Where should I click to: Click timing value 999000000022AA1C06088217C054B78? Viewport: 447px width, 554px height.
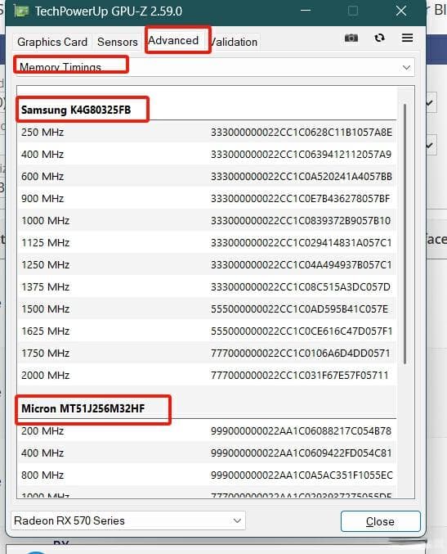(301, 431)
